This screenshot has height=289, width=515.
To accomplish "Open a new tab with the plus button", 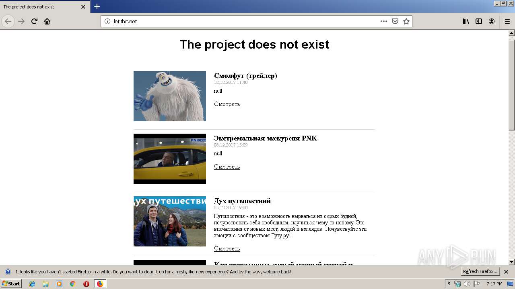I will 97,6.
